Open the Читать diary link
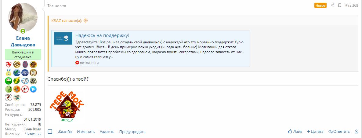The image size is (362, 138). tap(33, 134)
